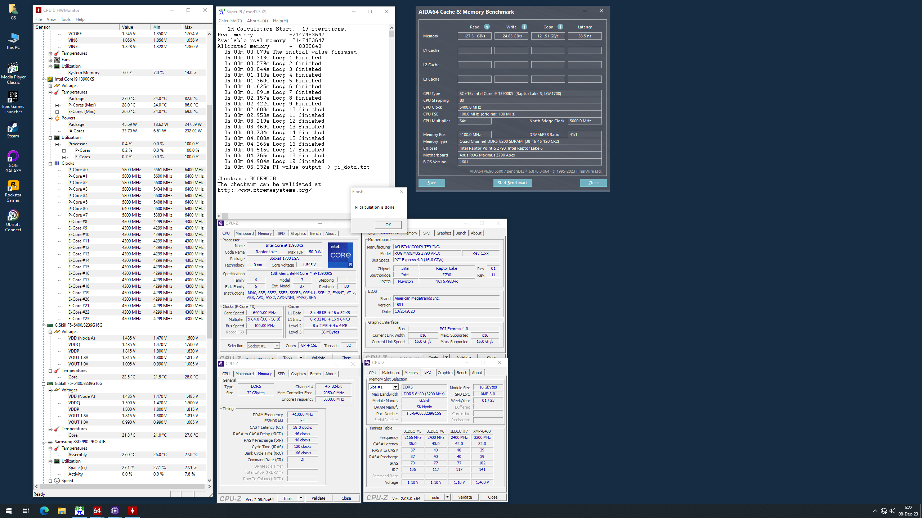Close AIDA64 benchmark via Close button
This screenshot has width=922, height=518.
pos(593,183)
